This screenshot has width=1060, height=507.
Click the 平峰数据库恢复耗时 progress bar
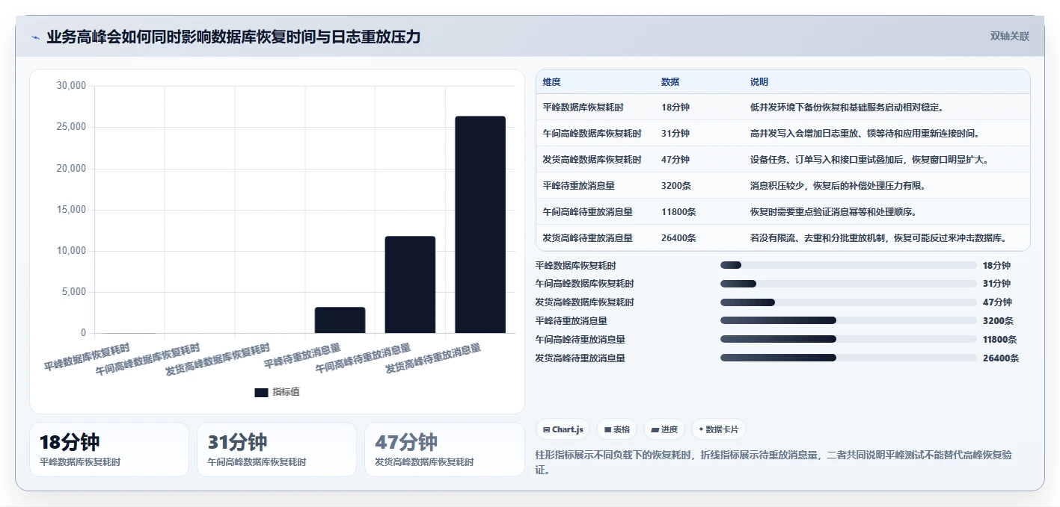tap(848, 265)
